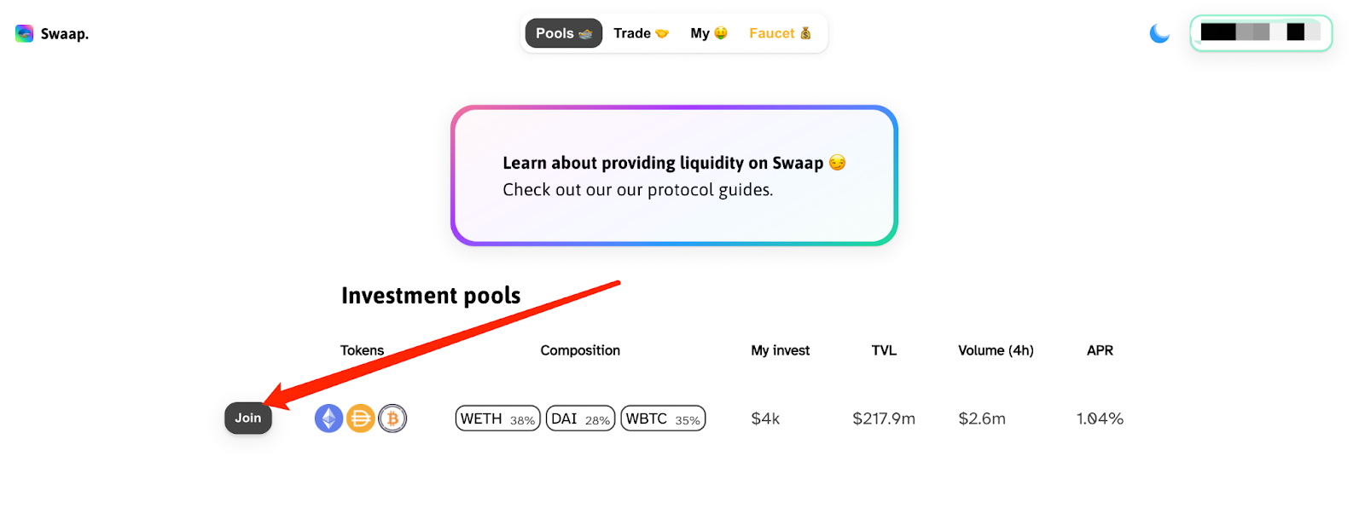Screen dimensions: 1365x531
Task: Click the My invest column header
Action: coord(780,350)
